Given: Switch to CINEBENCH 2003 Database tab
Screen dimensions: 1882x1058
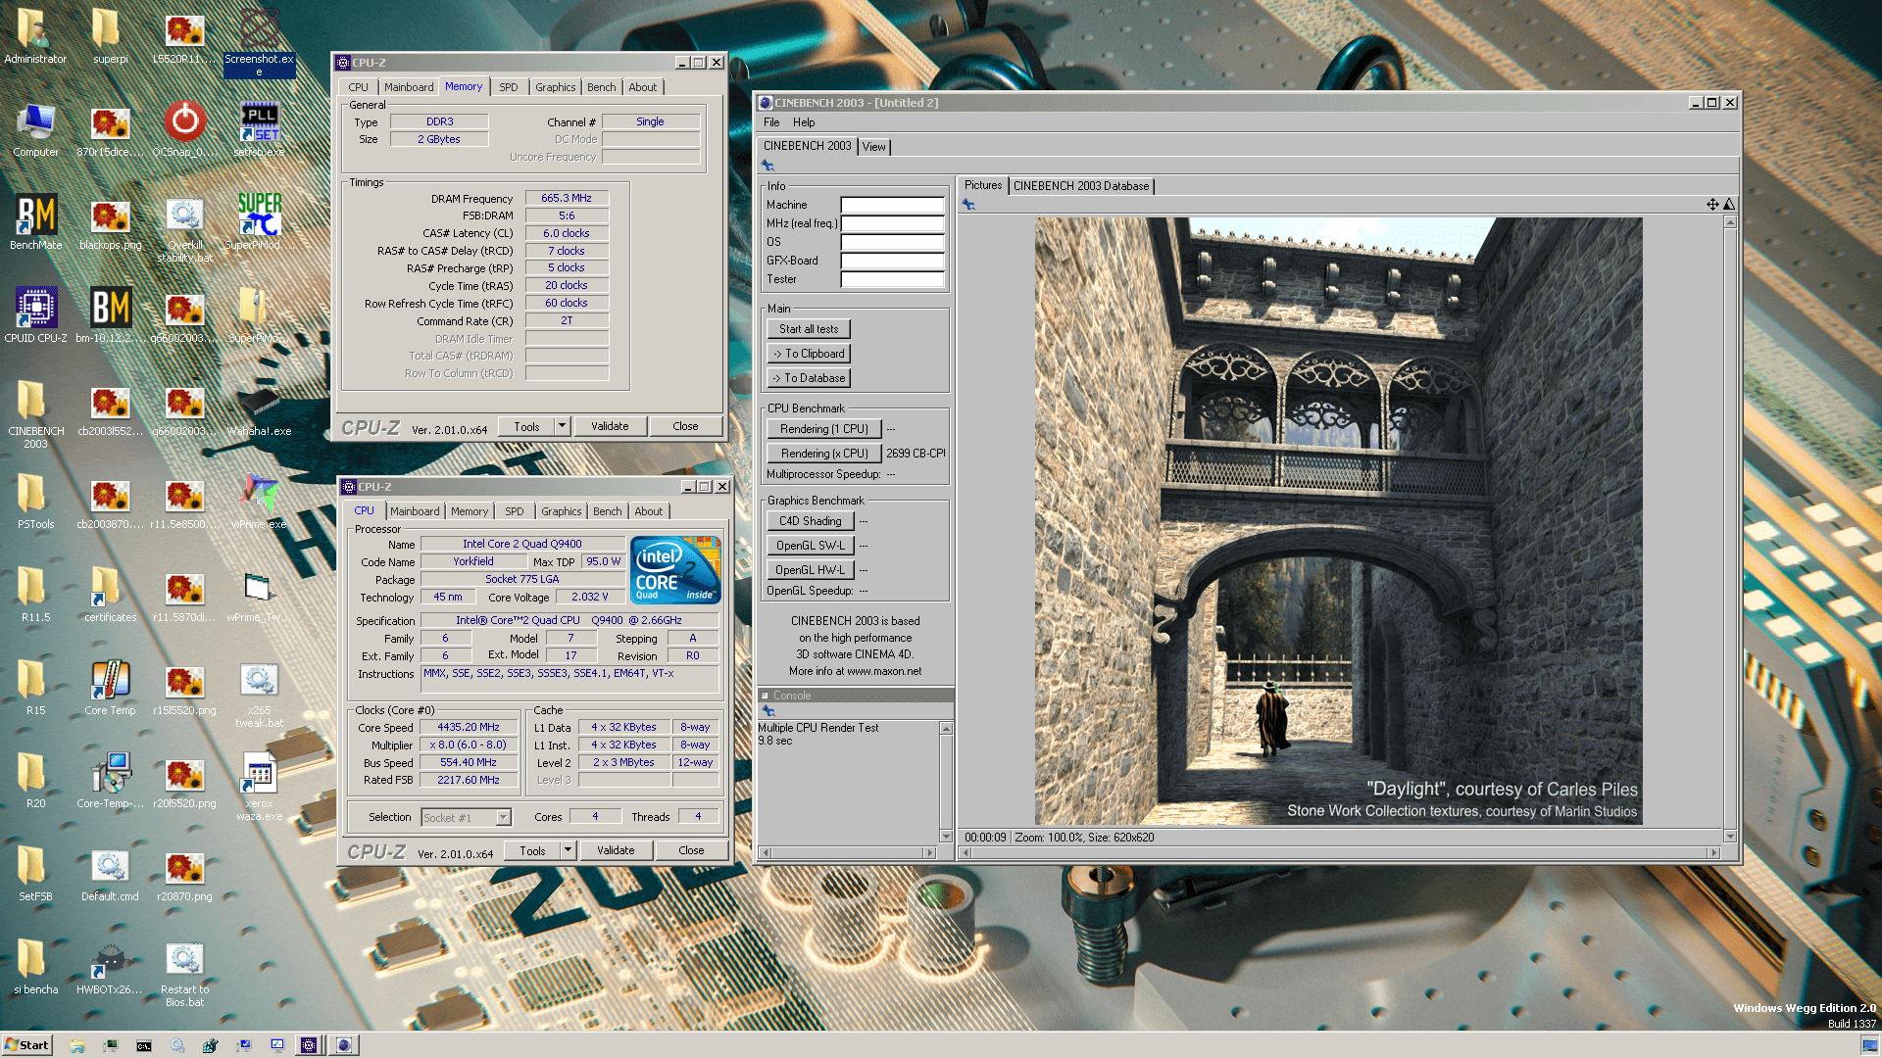Looking at the screenshot, I should point(1080,186).
